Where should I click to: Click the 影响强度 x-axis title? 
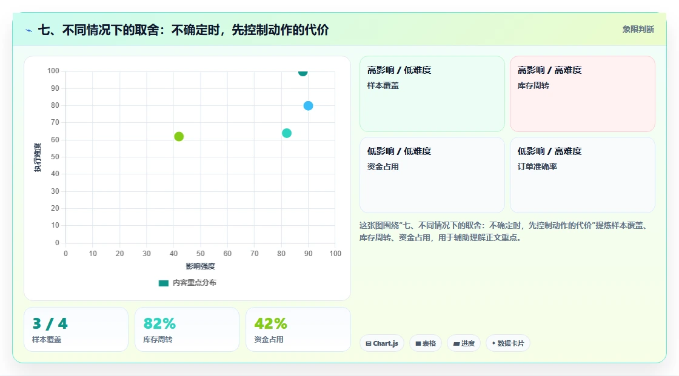point(200,266)
